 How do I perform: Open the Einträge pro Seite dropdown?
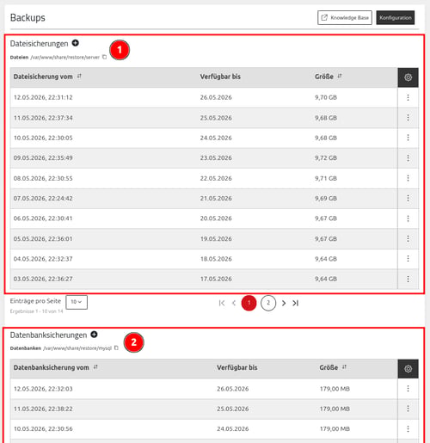click(x=77, y=302)
